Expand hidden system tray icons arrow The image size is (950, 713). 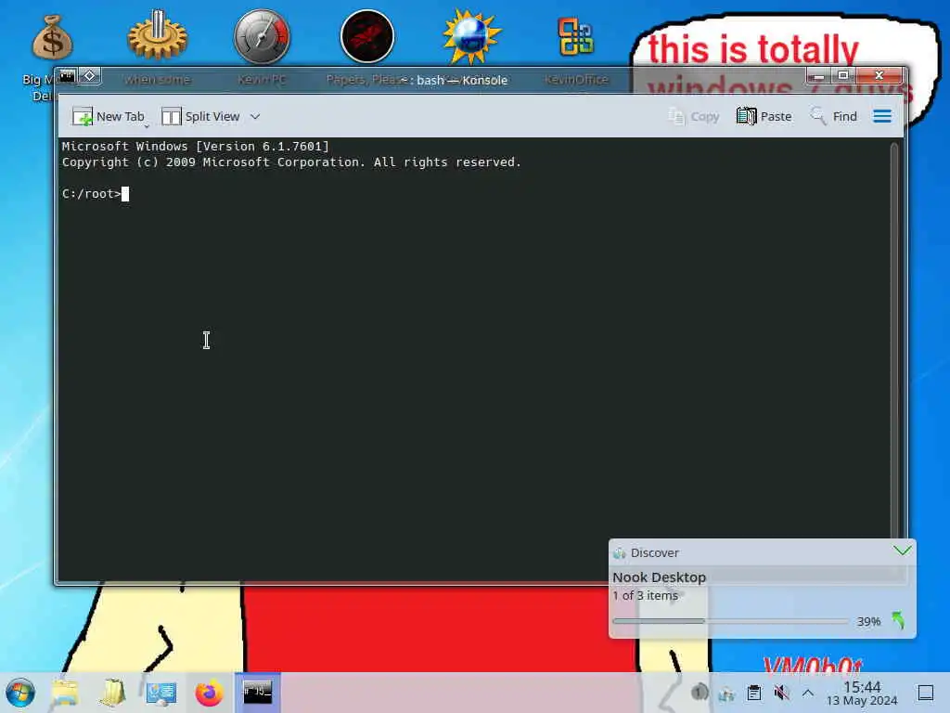click(x=808, y=693)
